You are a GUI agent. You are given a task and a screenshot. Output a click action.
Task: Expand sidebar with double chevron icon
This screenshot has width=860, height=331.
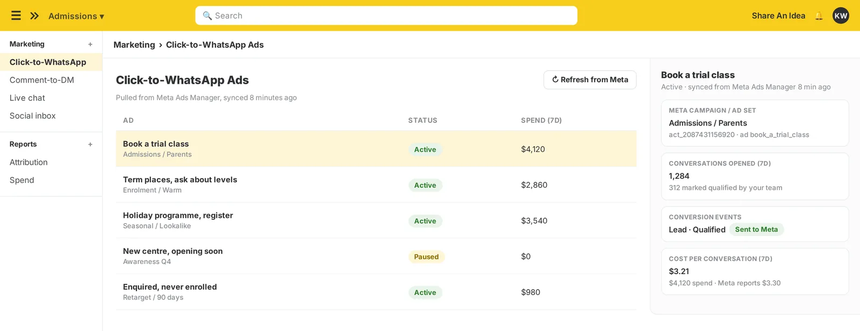click(34, 16)
